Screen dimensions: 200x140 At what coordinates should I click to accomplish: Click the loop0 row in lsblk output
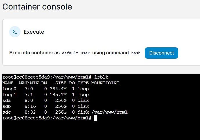point(46,89)
